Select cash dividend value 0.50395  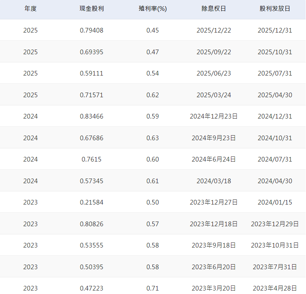click(x=92, y=267)
